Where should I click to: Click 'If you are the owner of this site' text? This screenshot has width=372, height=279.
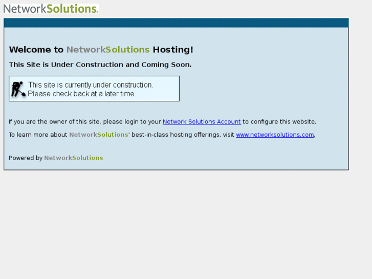pyautogui.click(x=55, y=121)
